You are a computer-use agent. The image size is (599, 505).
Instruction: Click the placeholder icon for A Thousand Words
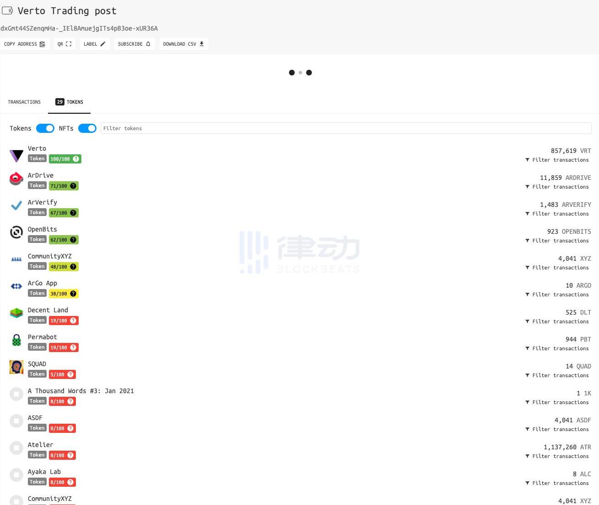(x=16, y=394)
